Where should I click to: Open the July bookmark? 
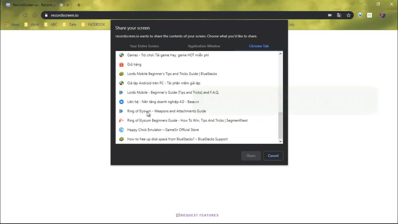(x=292, y=25)
